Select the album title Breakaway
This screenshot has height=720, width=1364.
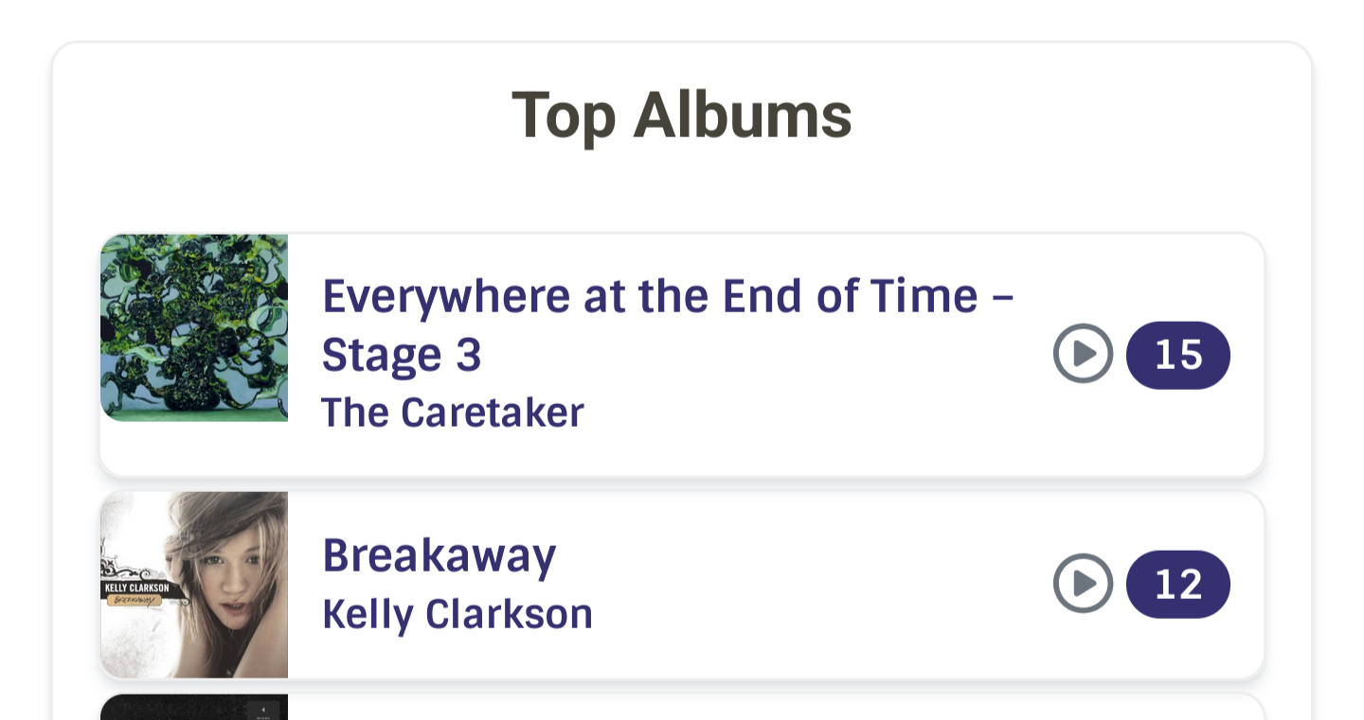(x=439, y=555)
